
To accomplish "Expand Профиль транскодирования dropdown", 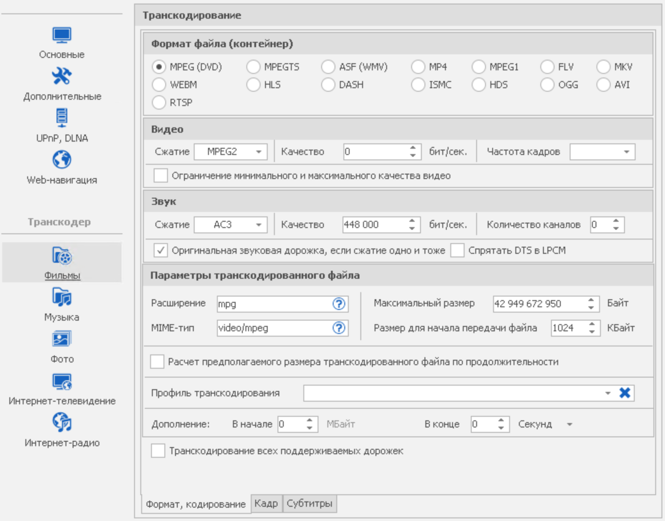I will 608,393.
